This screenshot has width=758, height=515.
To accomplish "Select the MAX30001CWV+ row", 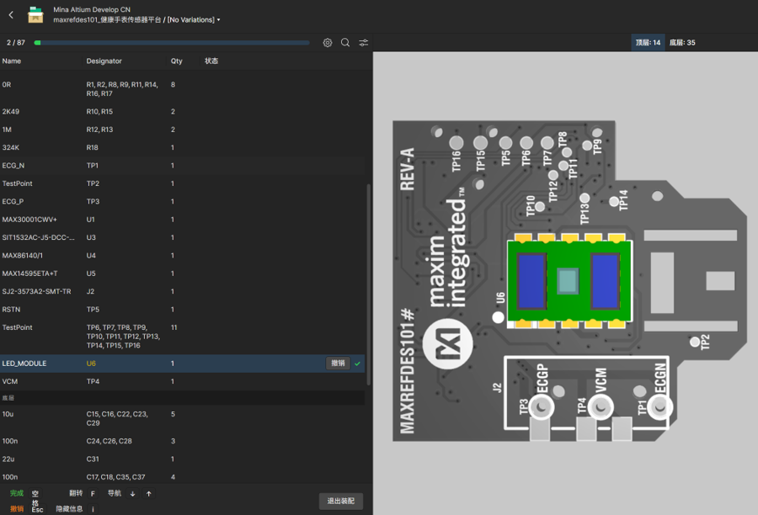I will [x=182, y=220].
